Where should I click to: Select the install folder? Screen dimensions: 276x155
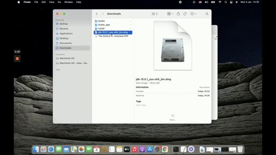click(x=113, y=28)
